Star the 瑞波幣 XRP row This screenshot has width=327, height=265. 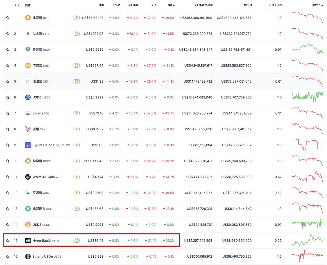(8, 82)
